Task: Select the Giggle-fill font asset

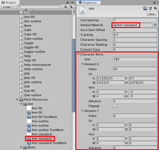Action: pyautogui.click(x=31, y=48)
